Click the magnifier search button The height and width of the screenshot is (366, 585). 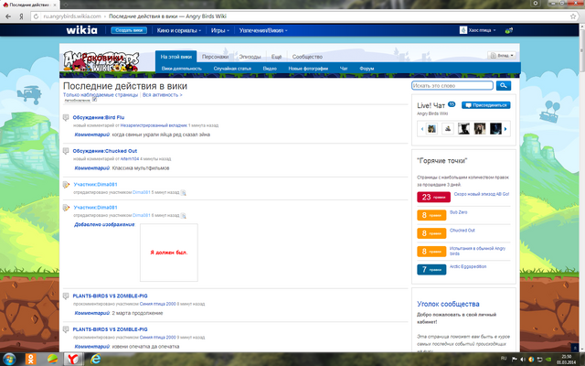point(504,85)
